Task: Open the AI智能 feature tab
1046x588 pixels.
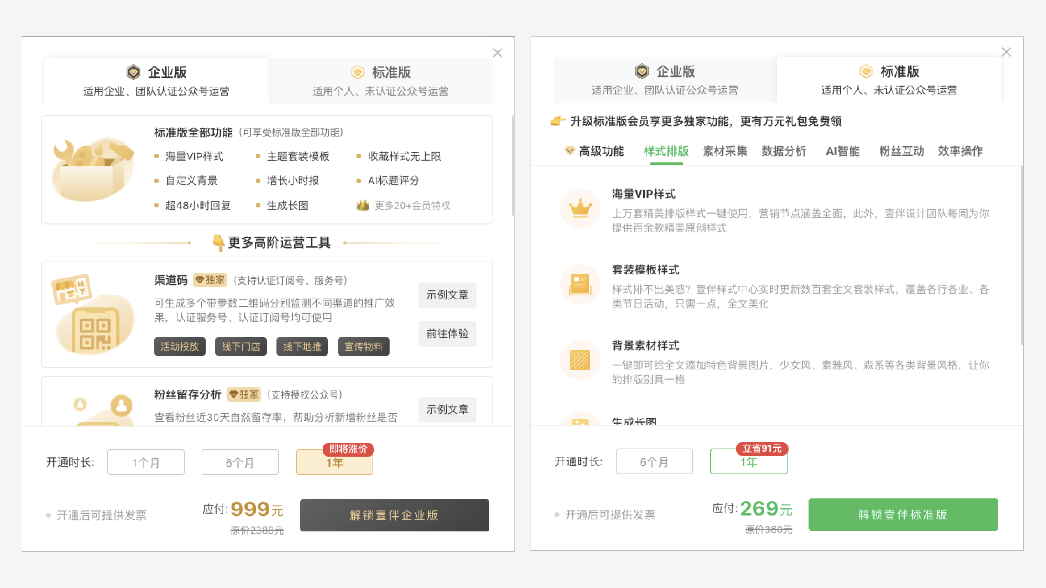Action: tap(843, 151)
